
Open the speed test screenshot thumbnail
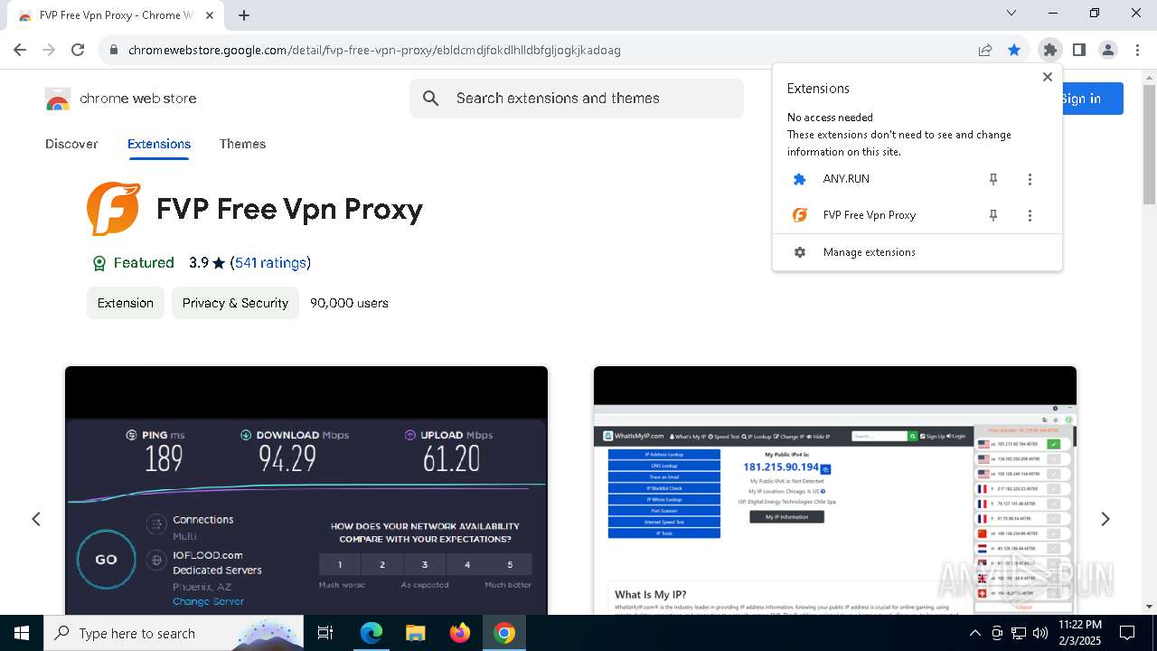point(306,490)
